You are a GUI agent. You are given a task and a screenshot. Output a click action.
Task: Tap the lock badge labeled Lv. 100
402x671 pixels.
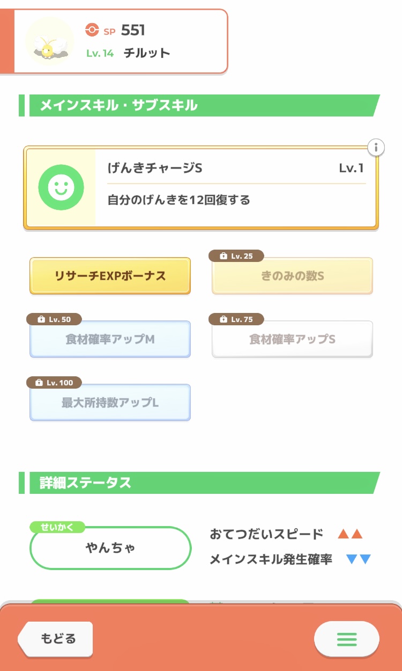[x=54, y=383]
